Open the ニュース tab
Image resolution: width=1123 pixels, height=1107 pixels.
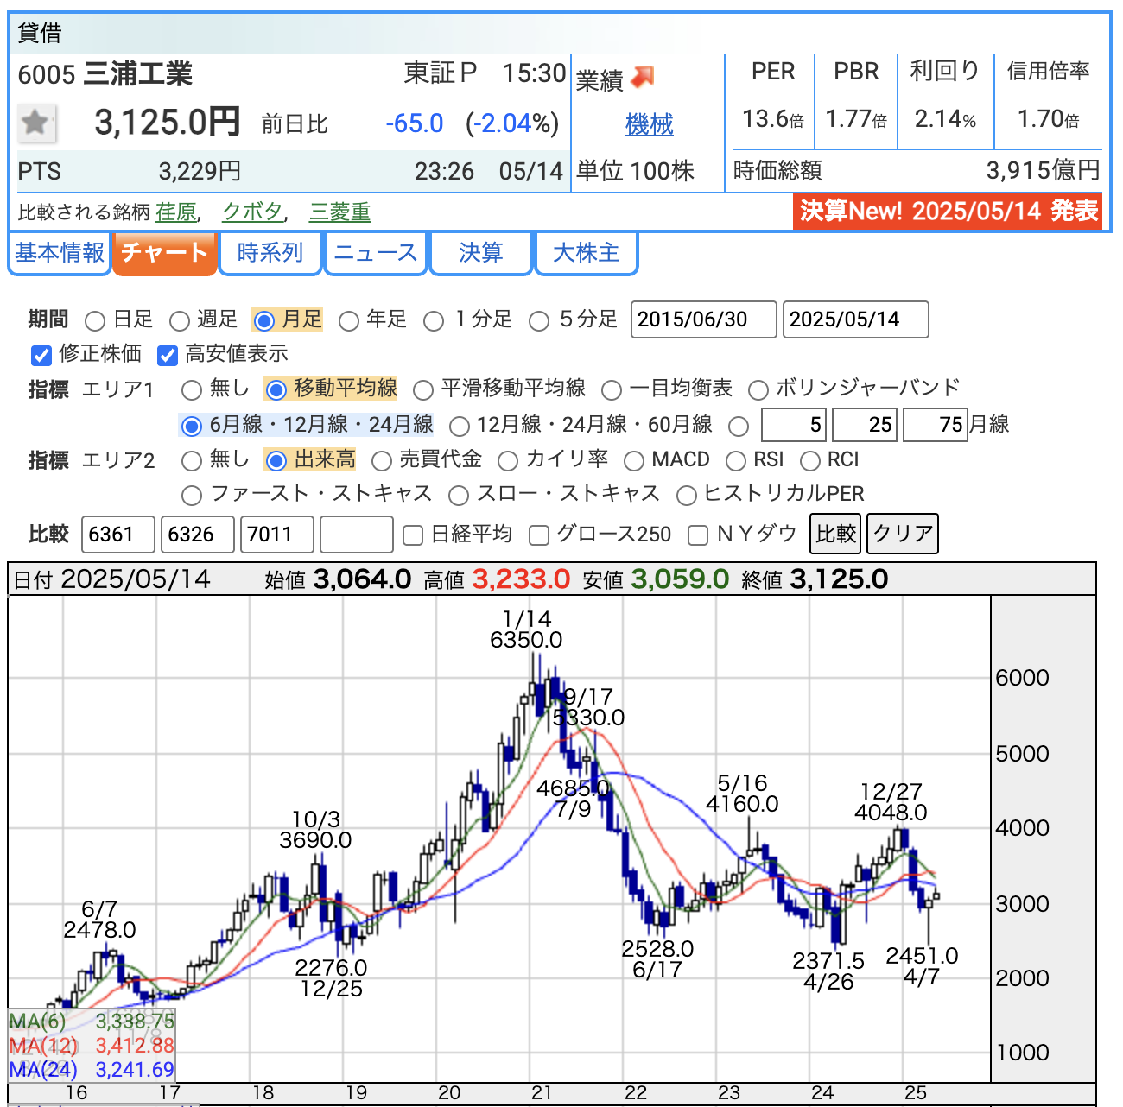(376, 253)
